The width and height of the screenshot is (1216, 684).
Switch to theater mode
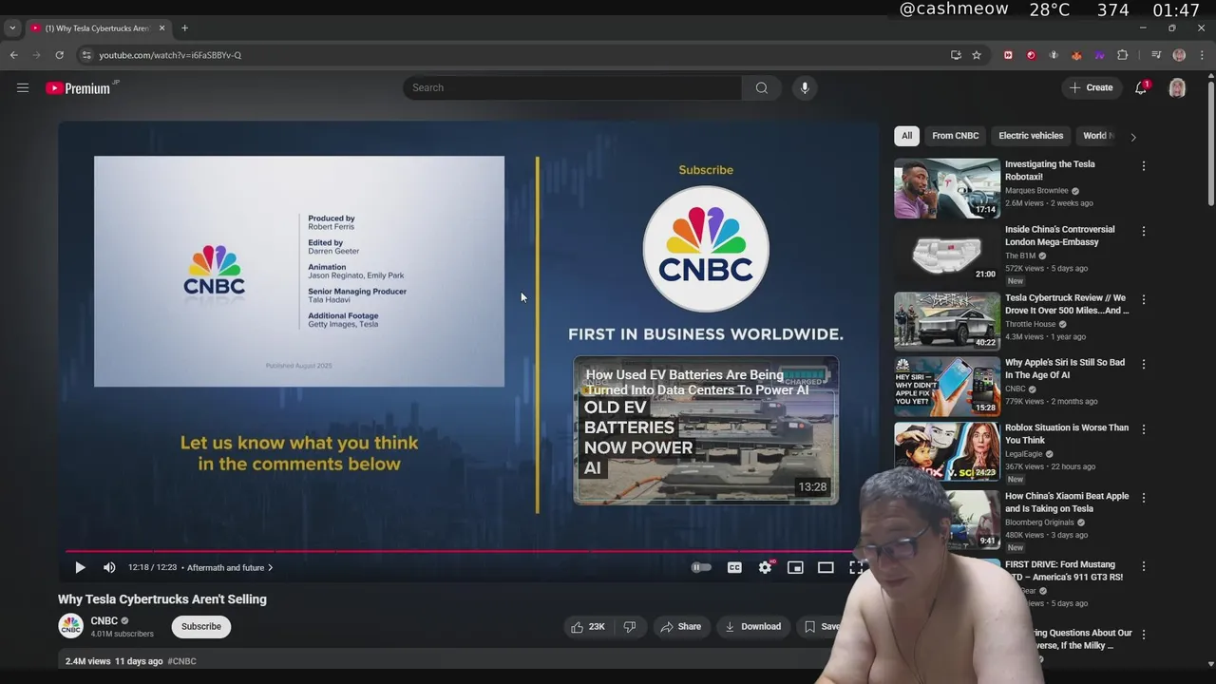pos(826,567)
